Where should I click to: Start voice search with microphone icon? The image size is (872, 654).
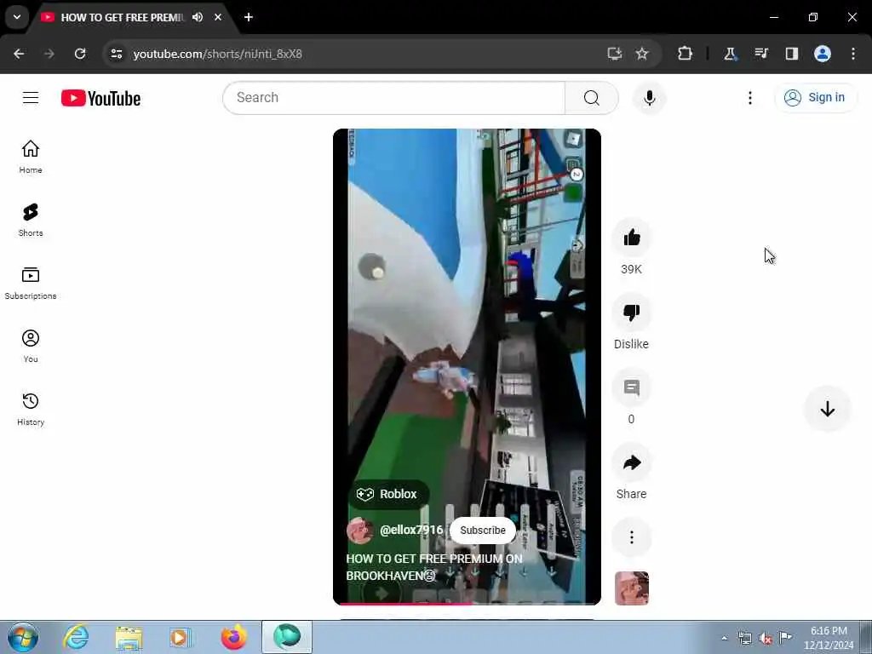click(649, 98)
